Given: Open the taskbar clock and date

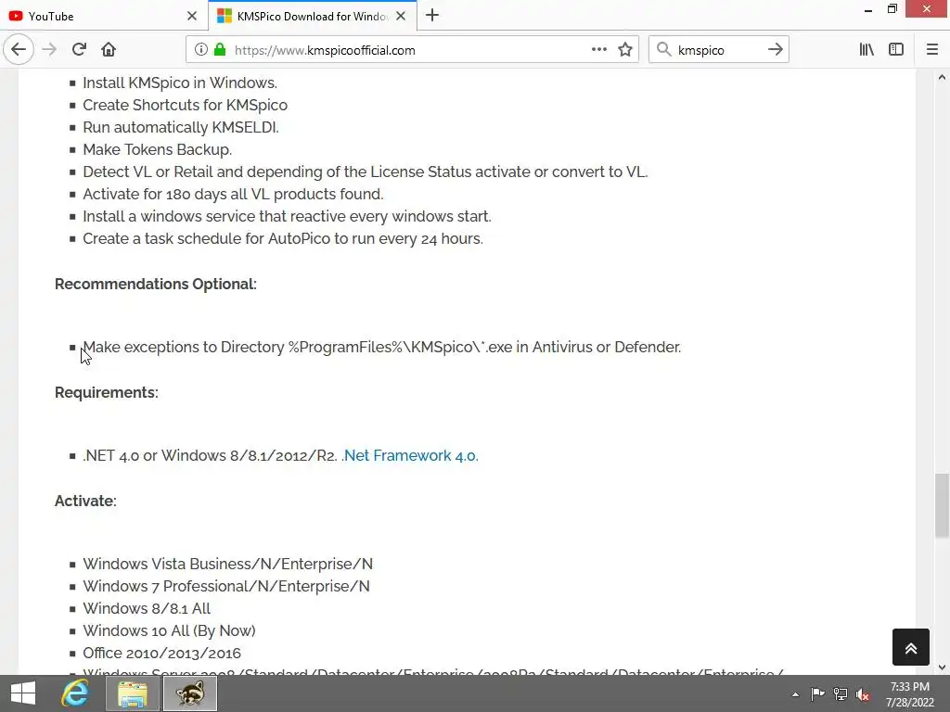Looking at the screenshot, I should pyautogui.click(x=909, y=694).
